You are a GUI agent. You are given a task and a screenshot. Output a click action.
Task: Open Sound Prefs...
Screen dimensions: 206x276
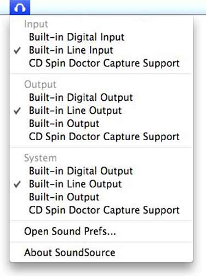coord(101,231)
